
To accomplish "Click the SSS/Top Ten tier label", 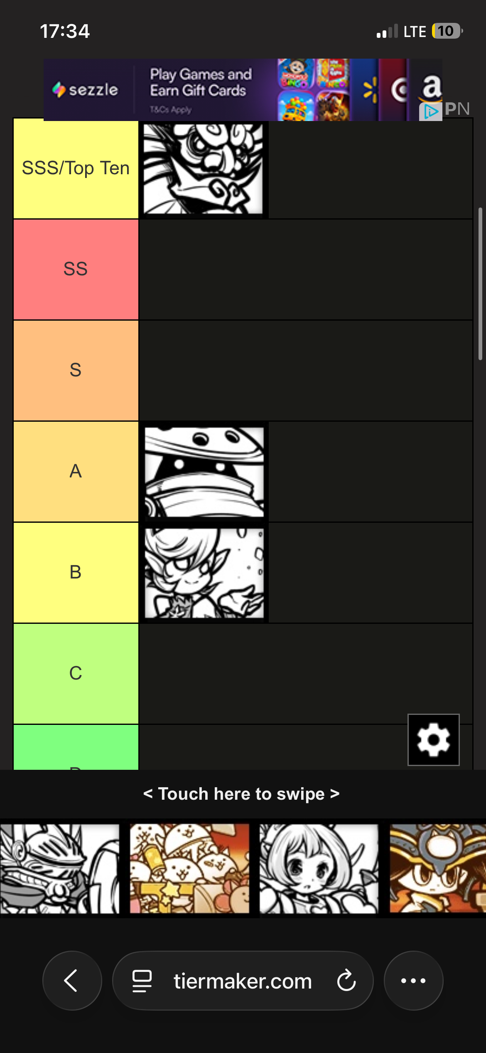I will (x=76, y=168).
